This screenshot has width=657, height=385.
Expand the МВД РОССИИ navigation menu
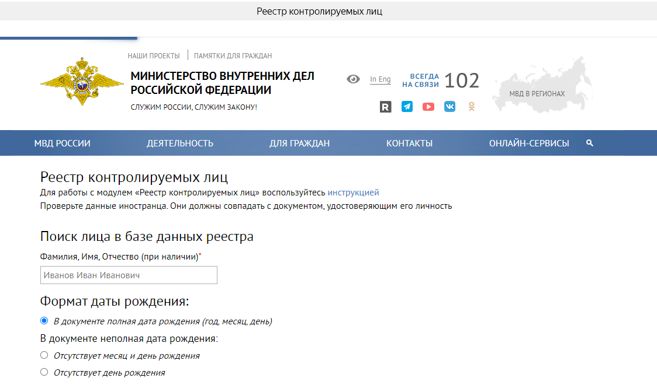[63, 143]
